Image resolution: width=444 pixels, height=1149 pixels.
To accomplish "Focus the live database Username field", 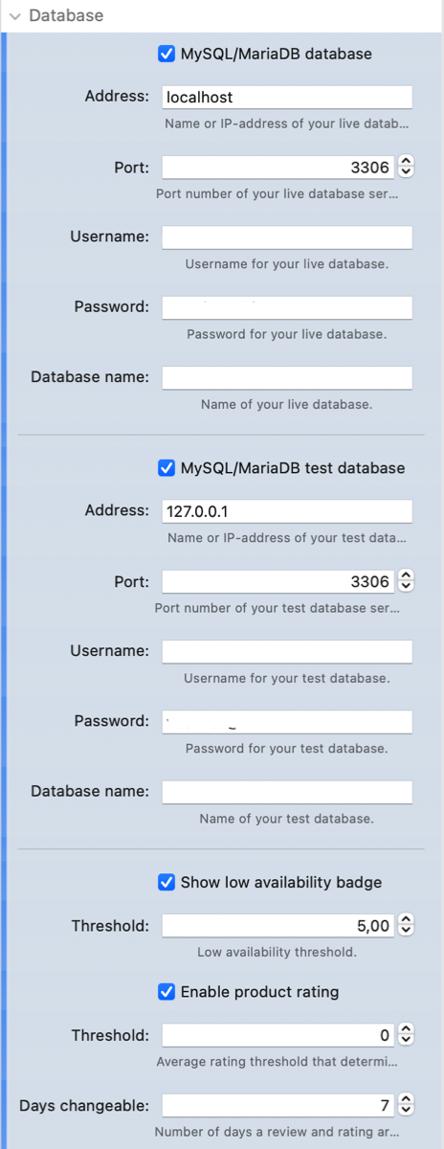I will pos(287,237).
